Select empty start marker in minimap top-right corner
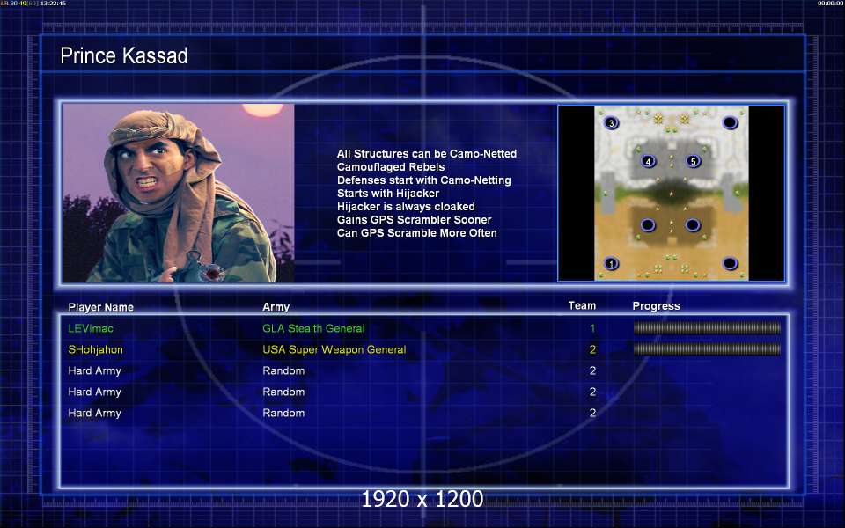Viewport: 845px width, 528px height. point(730,123)
